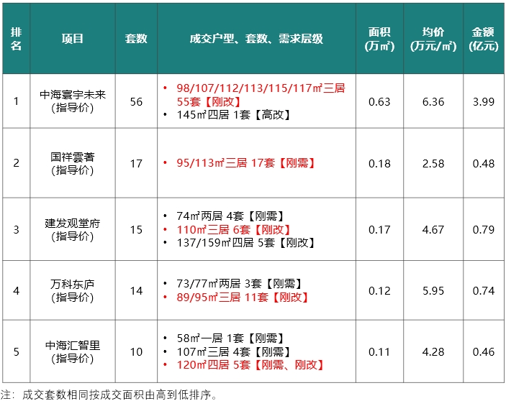This screenshot has height=401, width=506.
Task: Click average price 5.95
Action: click(x=433, y=291)
